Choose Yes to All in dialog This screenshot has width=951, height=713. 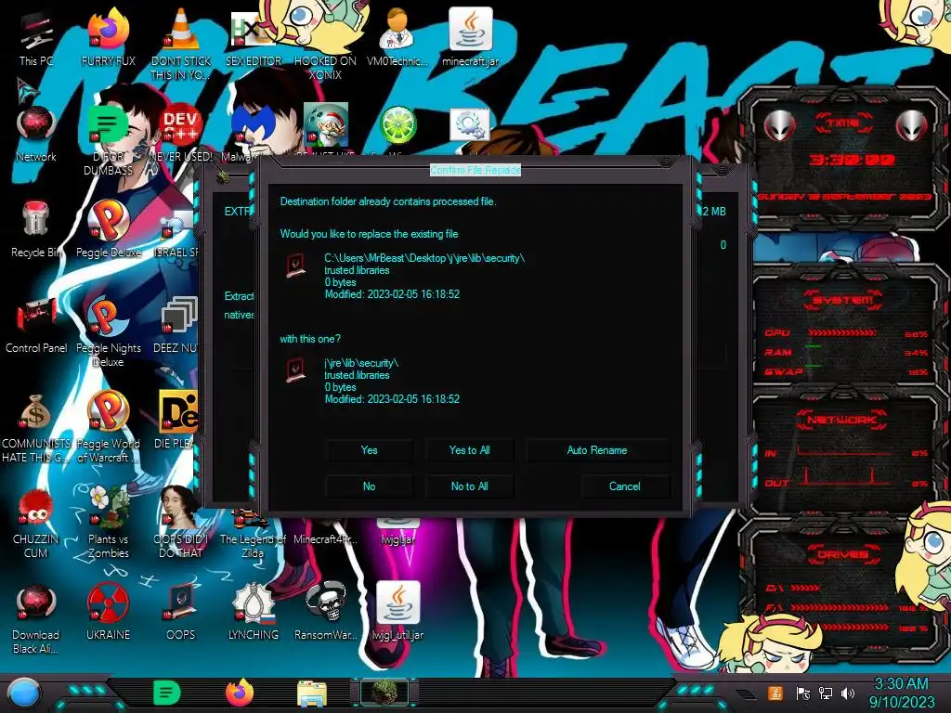click(469, 450)
